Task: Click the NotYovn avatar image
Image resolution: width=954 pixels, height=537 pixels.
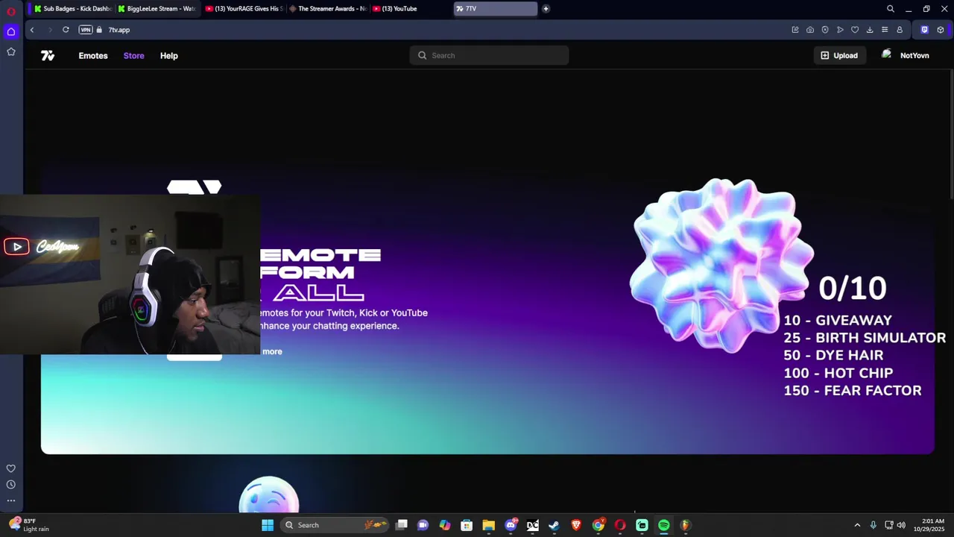Action: click(886, 54)
